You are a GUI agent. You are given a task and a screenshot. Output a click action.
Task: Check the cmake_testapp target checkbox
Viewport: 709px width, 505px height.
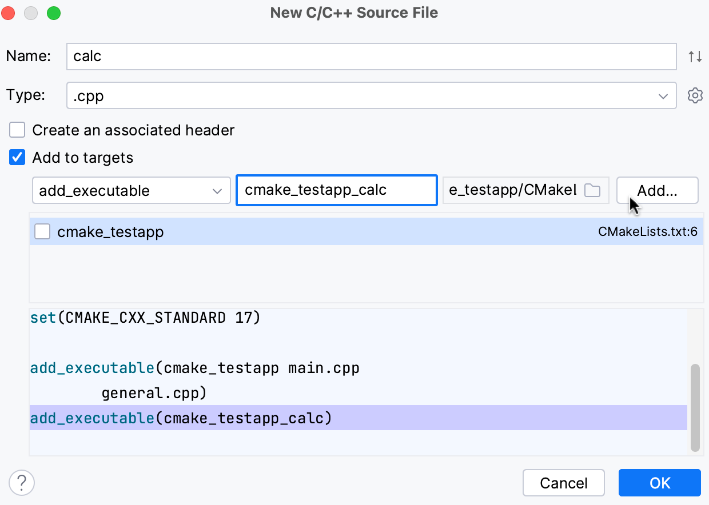click(x=42, y=231)
